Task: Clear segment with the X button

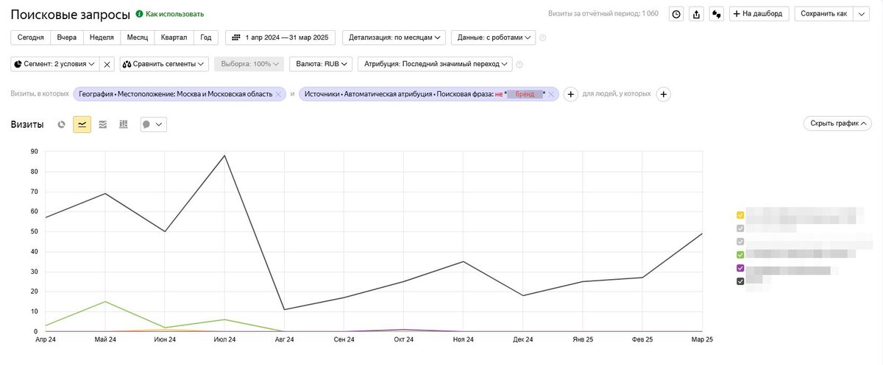Action: pyautogui.click(x=107, y=64)
